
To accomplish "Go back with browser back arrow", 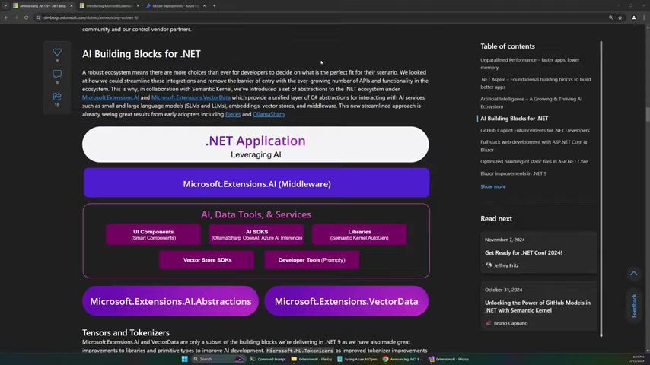I will (x=6, y=17).
